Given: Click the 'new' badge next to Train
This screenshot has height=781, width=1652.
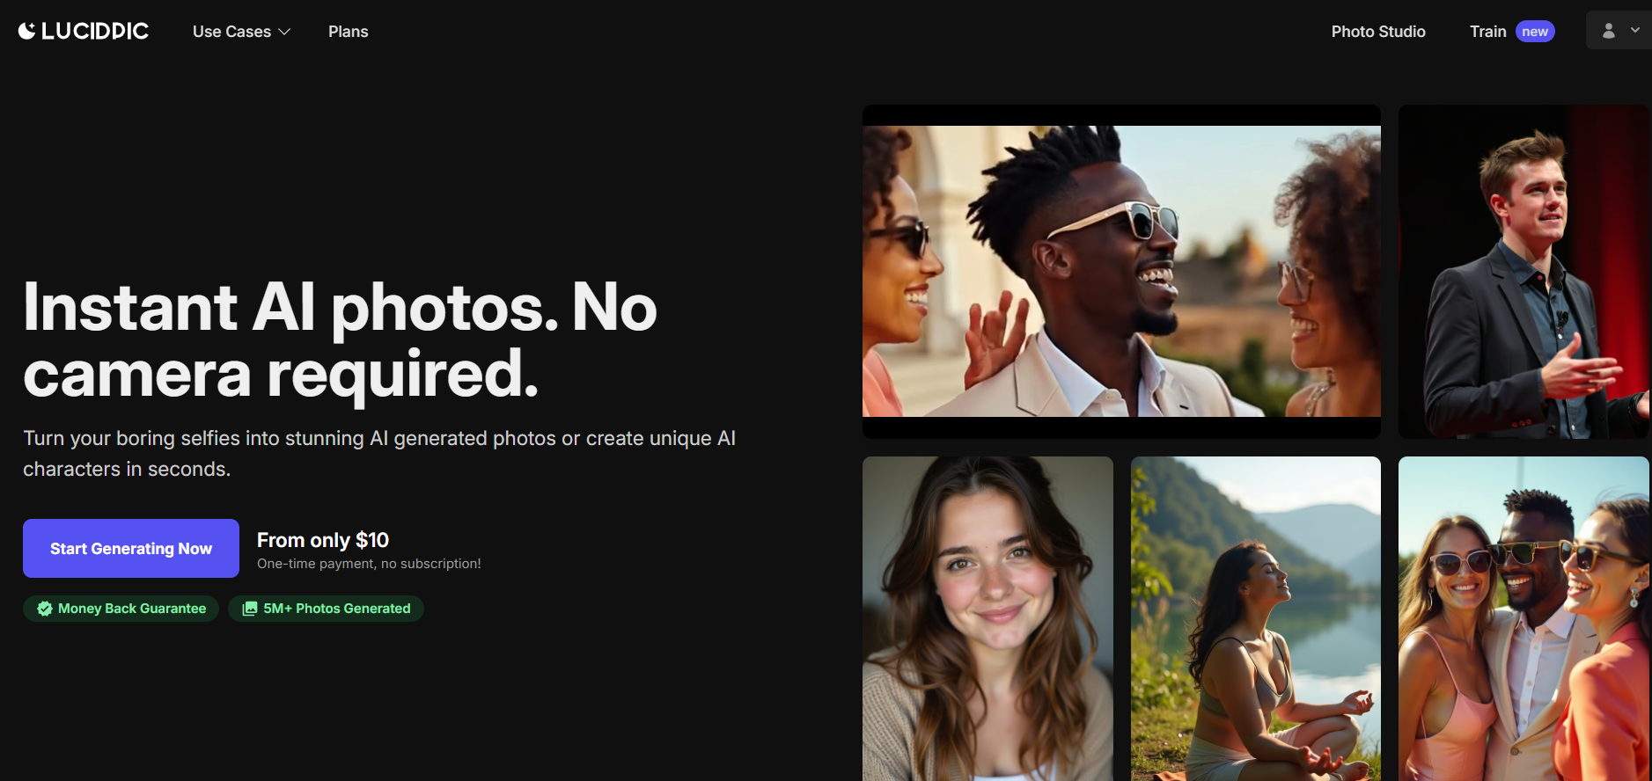Looking at the screenshot, I should point(1535,32).
